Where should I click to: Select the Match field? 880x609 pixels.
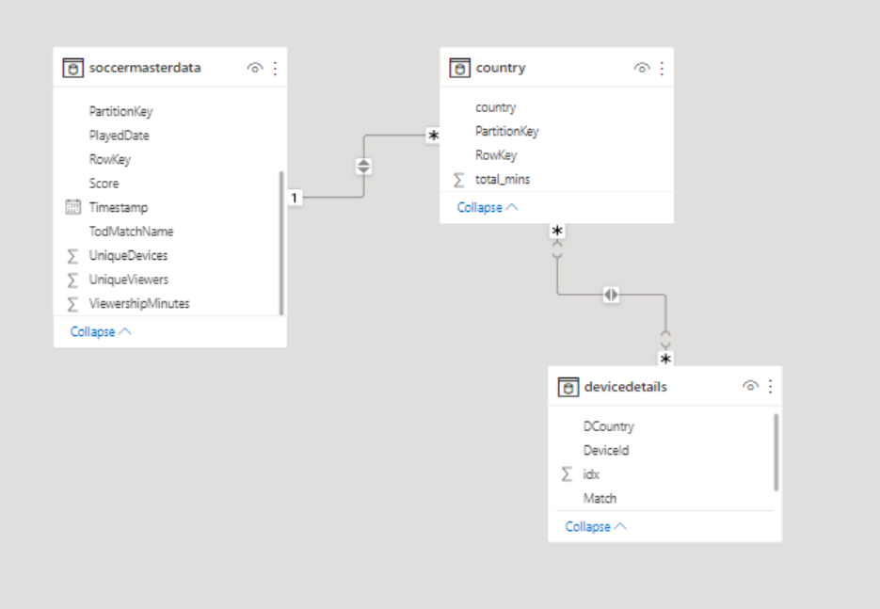point(600,499)
